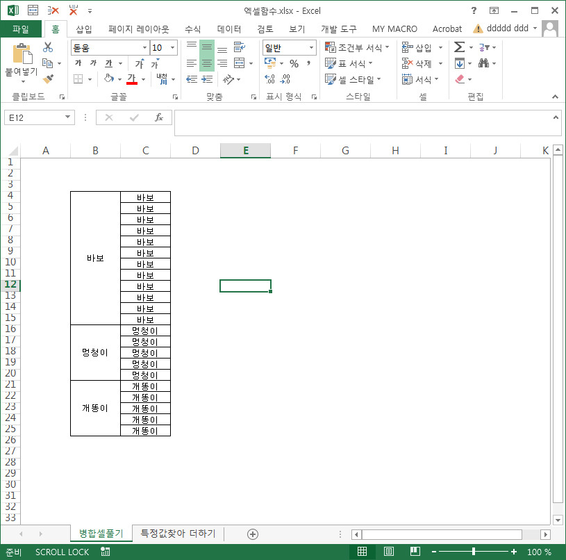Screen dimensions: 566x560
Task: Open font size dropdown
Action: tap(172, 48)
